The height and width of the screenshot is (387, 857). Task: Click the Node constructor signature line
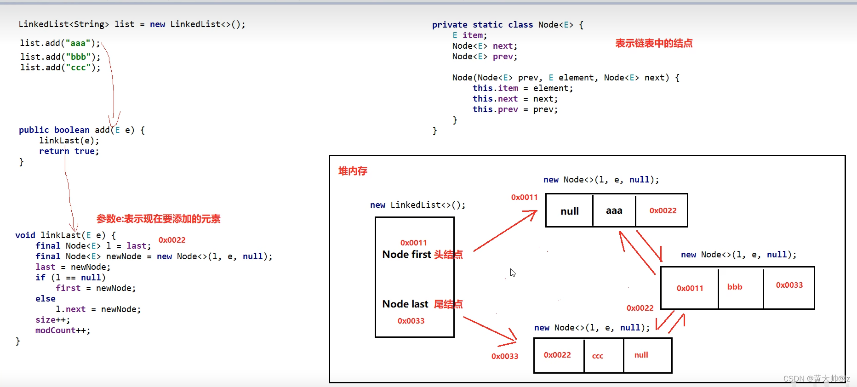point(566,78)
